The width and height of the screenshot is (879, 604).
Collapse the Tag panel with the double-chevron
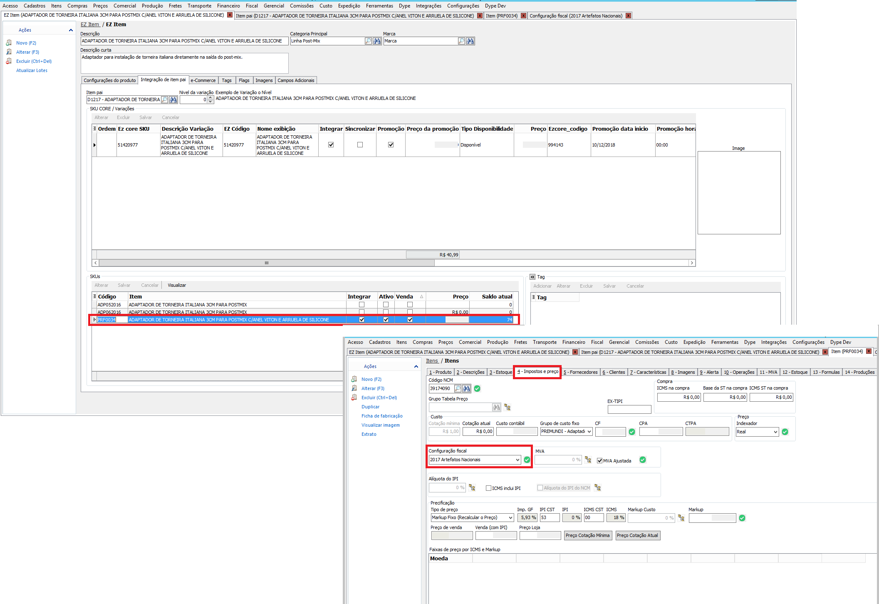pyautogui.click(x=532, y=277)
